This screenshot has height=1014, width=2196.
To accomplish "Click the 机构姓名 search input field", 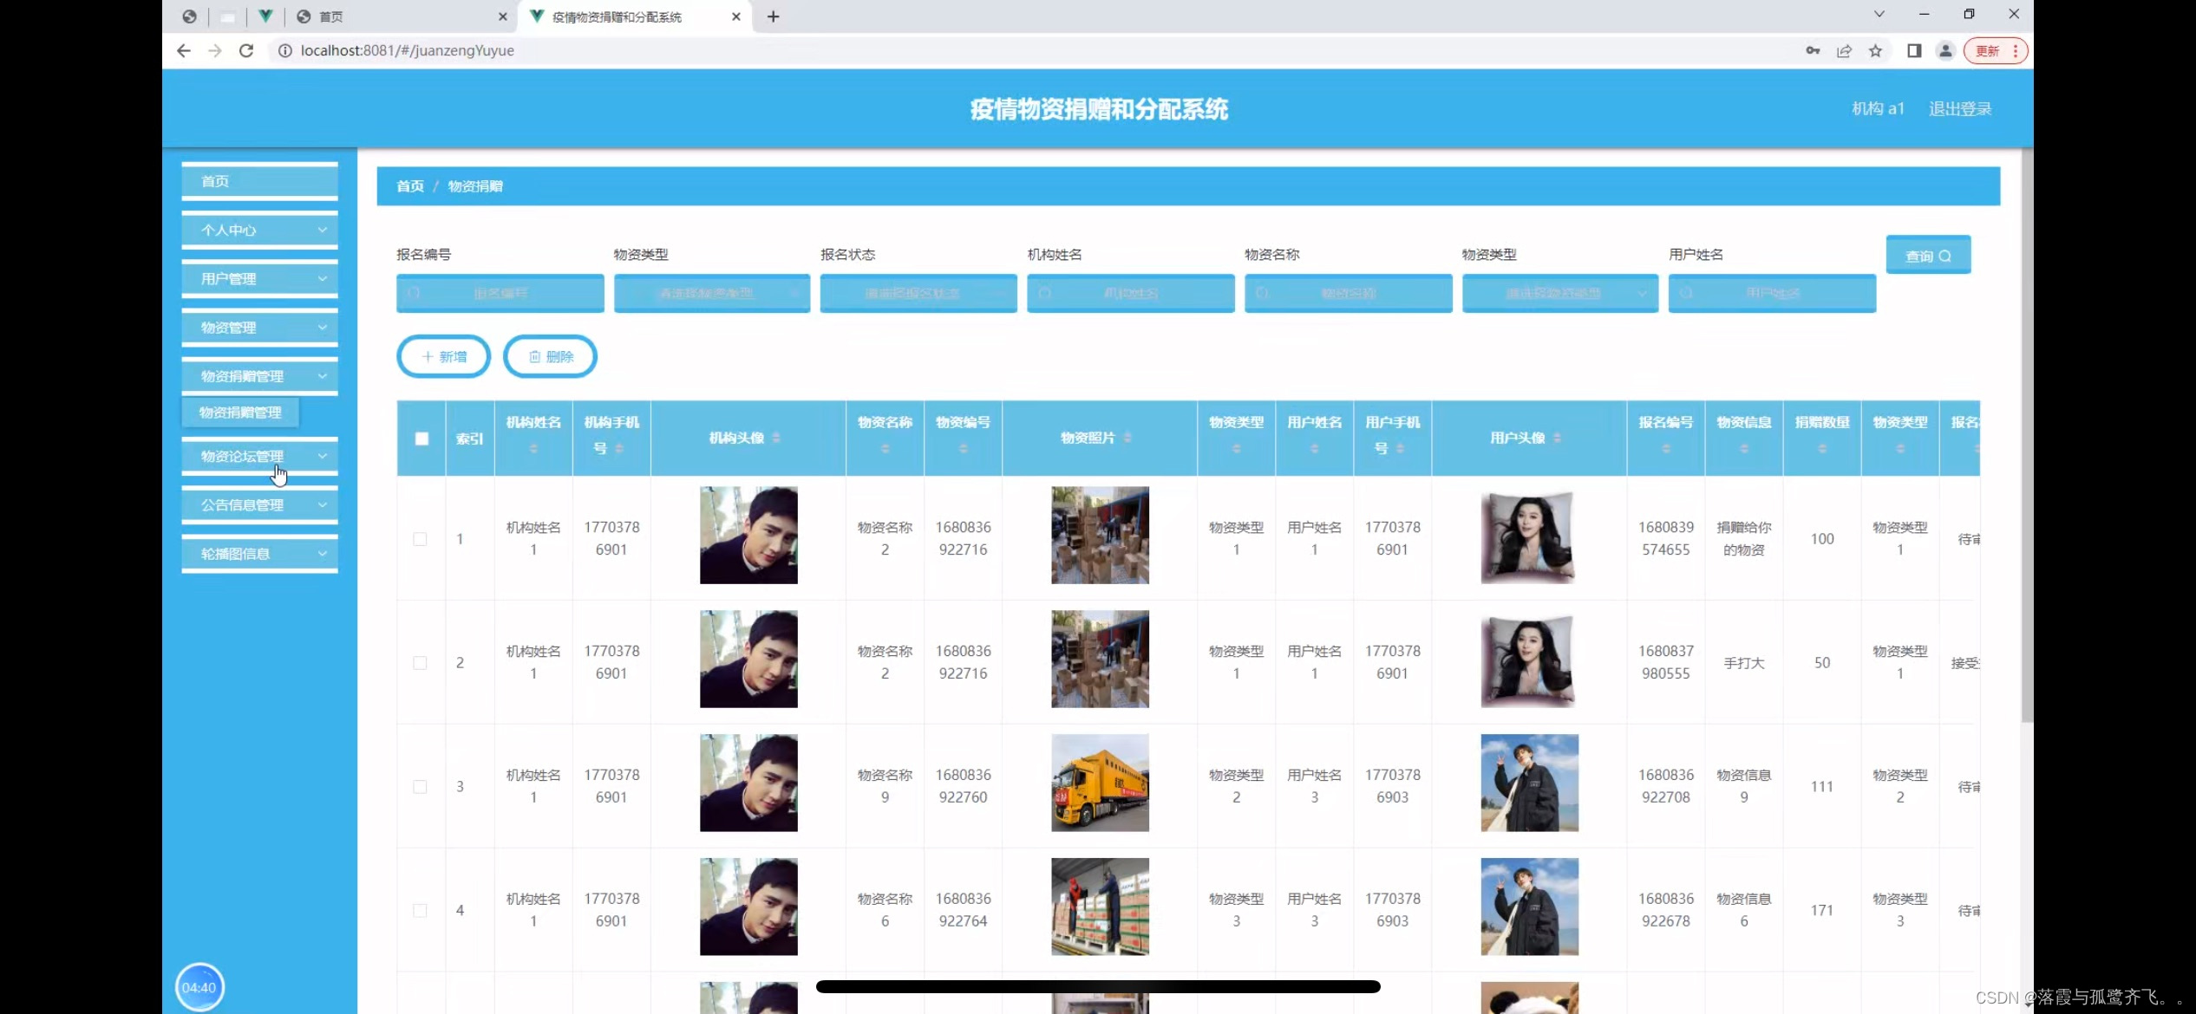I will coord(1131,294).
